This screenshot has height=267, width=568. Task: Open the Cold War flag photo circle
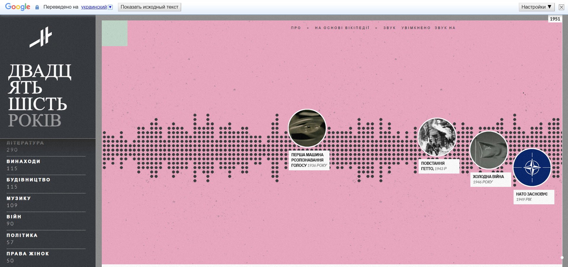[x=489, y=150]
